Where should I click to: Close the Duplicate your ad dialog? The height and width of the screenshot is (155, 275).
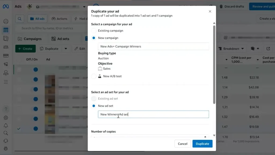point(210,11)
